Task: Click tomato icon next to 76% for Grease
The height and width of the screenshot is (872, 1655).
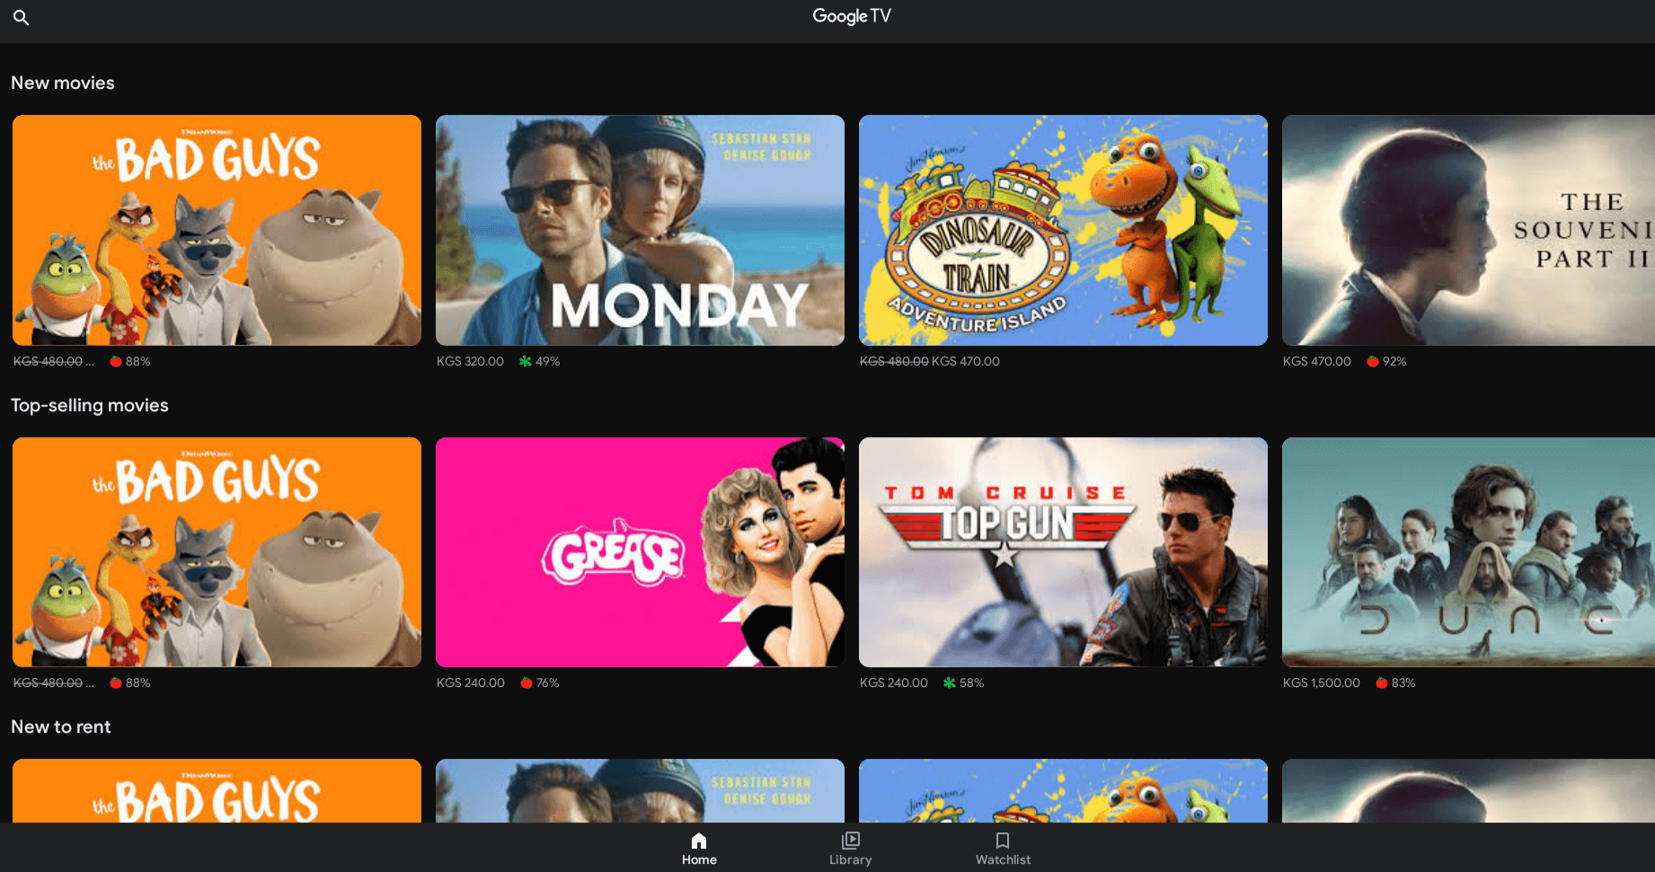Action: coord(527,683)
